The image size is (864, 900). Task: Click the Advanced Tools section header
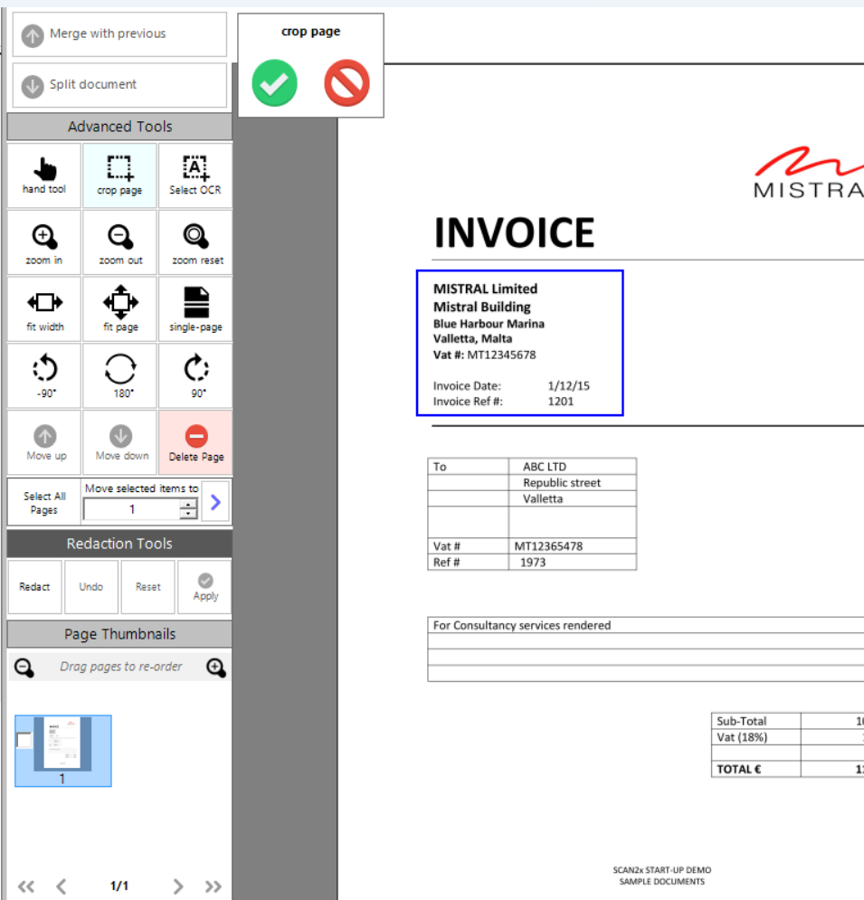[x=119, y=127]
